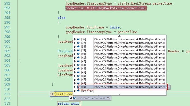Select item [45] PlaybackFrame value
Image resolution: width=190 pixels, height=106 pixels.
click(129, 72)
